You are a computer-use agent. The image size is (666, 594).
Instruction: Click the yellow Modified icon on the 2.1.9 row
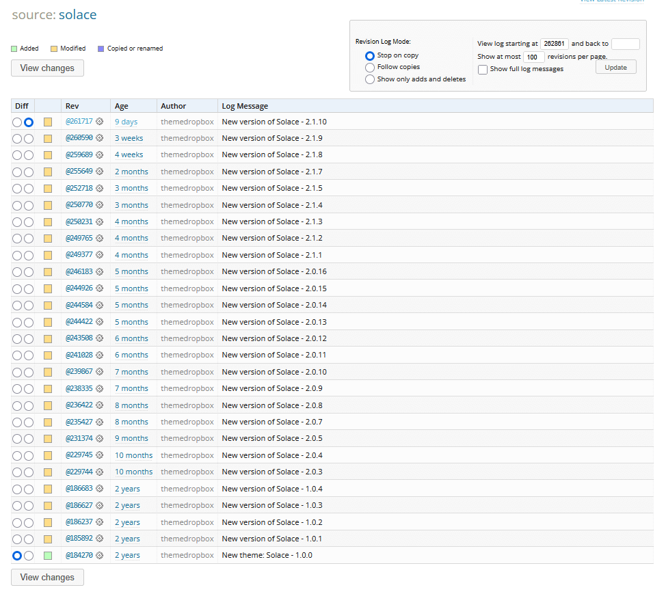(x=47, y=138)
